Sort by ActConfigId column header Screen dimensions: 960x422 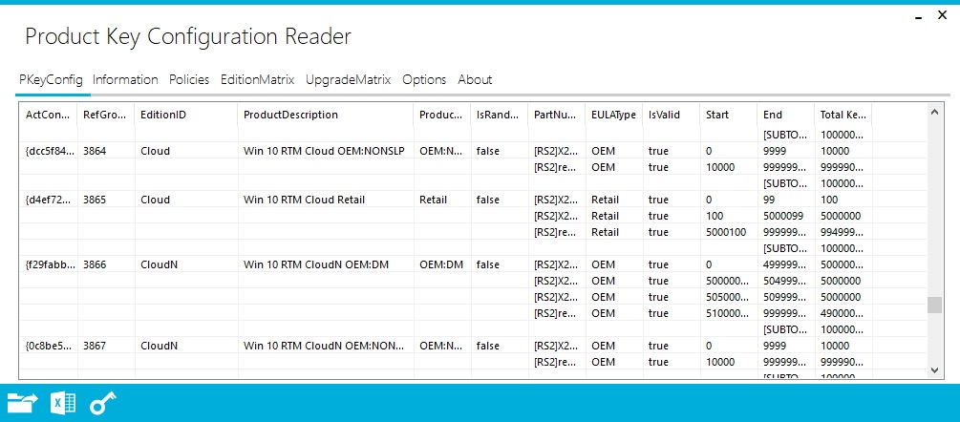(49, 115)
